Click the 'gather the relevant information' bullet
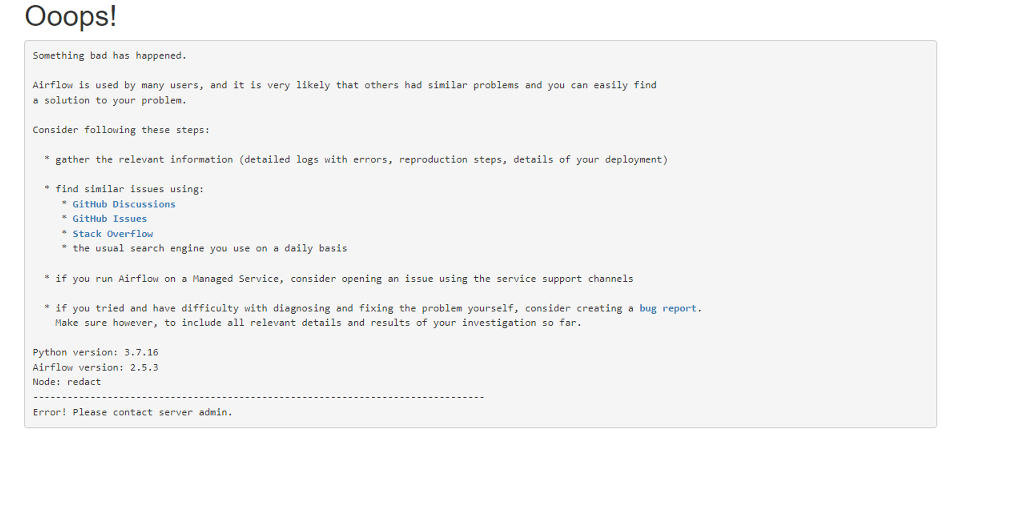1013x512 pixels. 356,160
